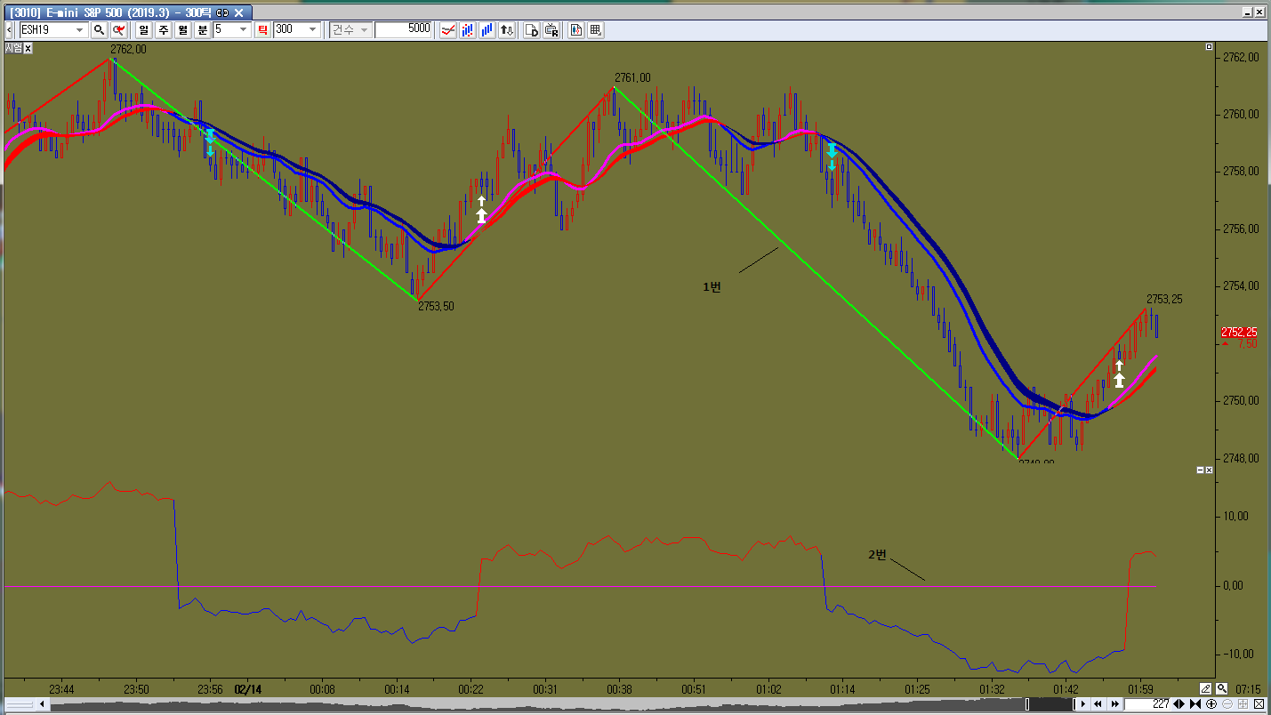Select the tick (틱) chart period

point(263,29)
